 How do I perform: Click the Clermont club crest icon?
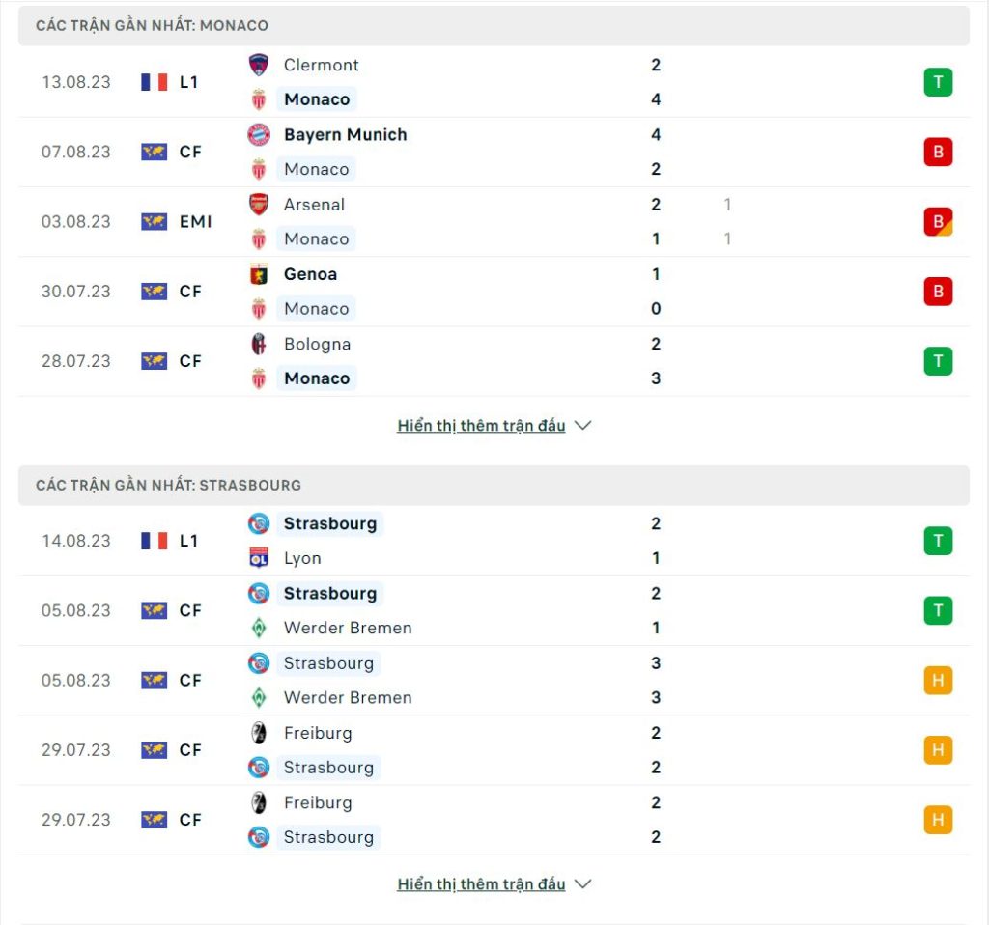(259, 65)
